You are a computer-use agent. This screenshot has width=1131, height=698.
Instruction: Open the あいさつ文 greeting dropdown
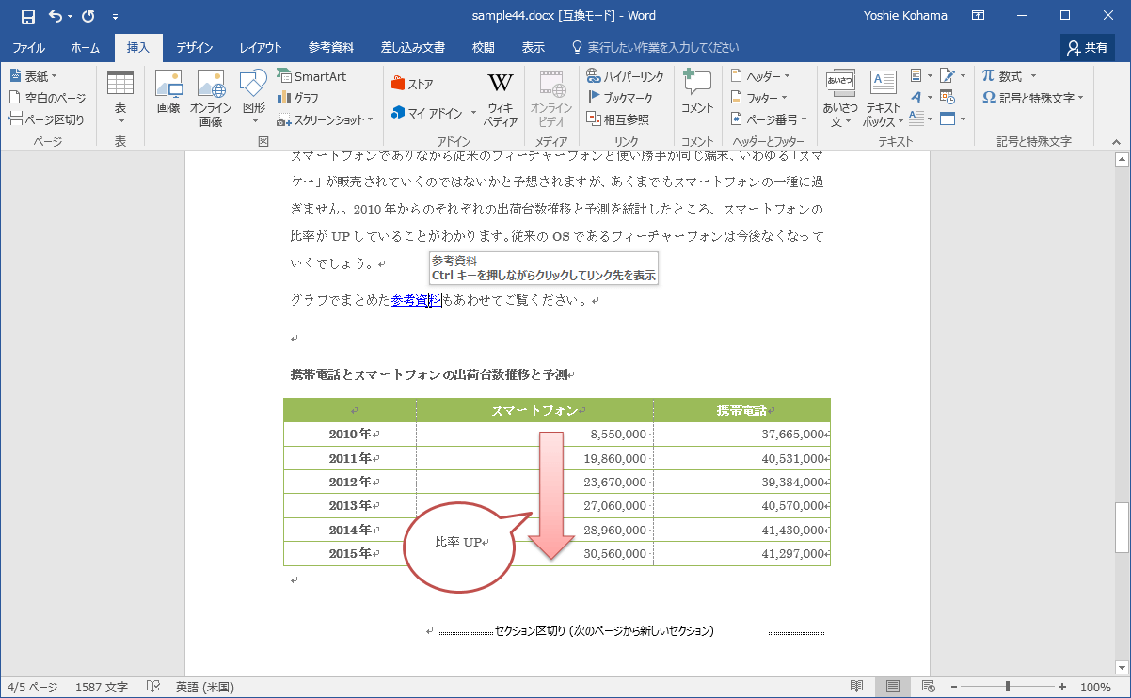pos(840,98)
